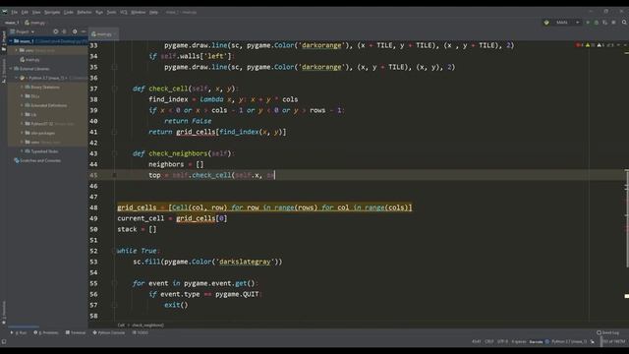The width and height of the screenshot is (629, 354).
Task: Open the Tools menu
Action: click(x=111, y=12)
